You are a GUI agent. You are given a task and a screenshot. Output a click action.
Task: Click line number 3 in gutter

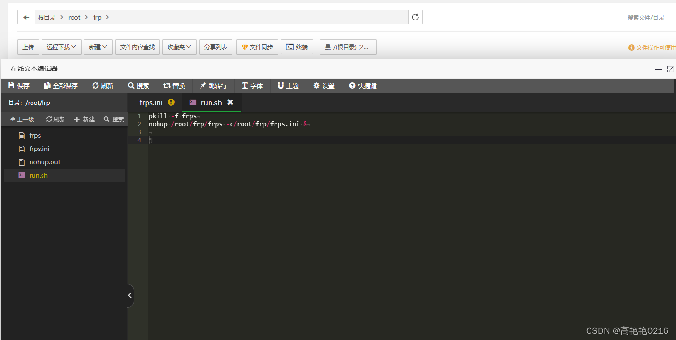tap(139, 132)
